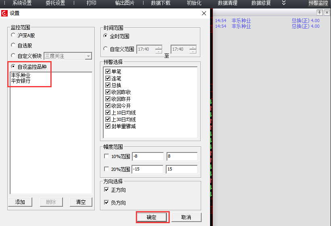This screenshot has height=226, width=331.
Task: Select the 自设监控品种 radio button
Action: tap(13, 66)
